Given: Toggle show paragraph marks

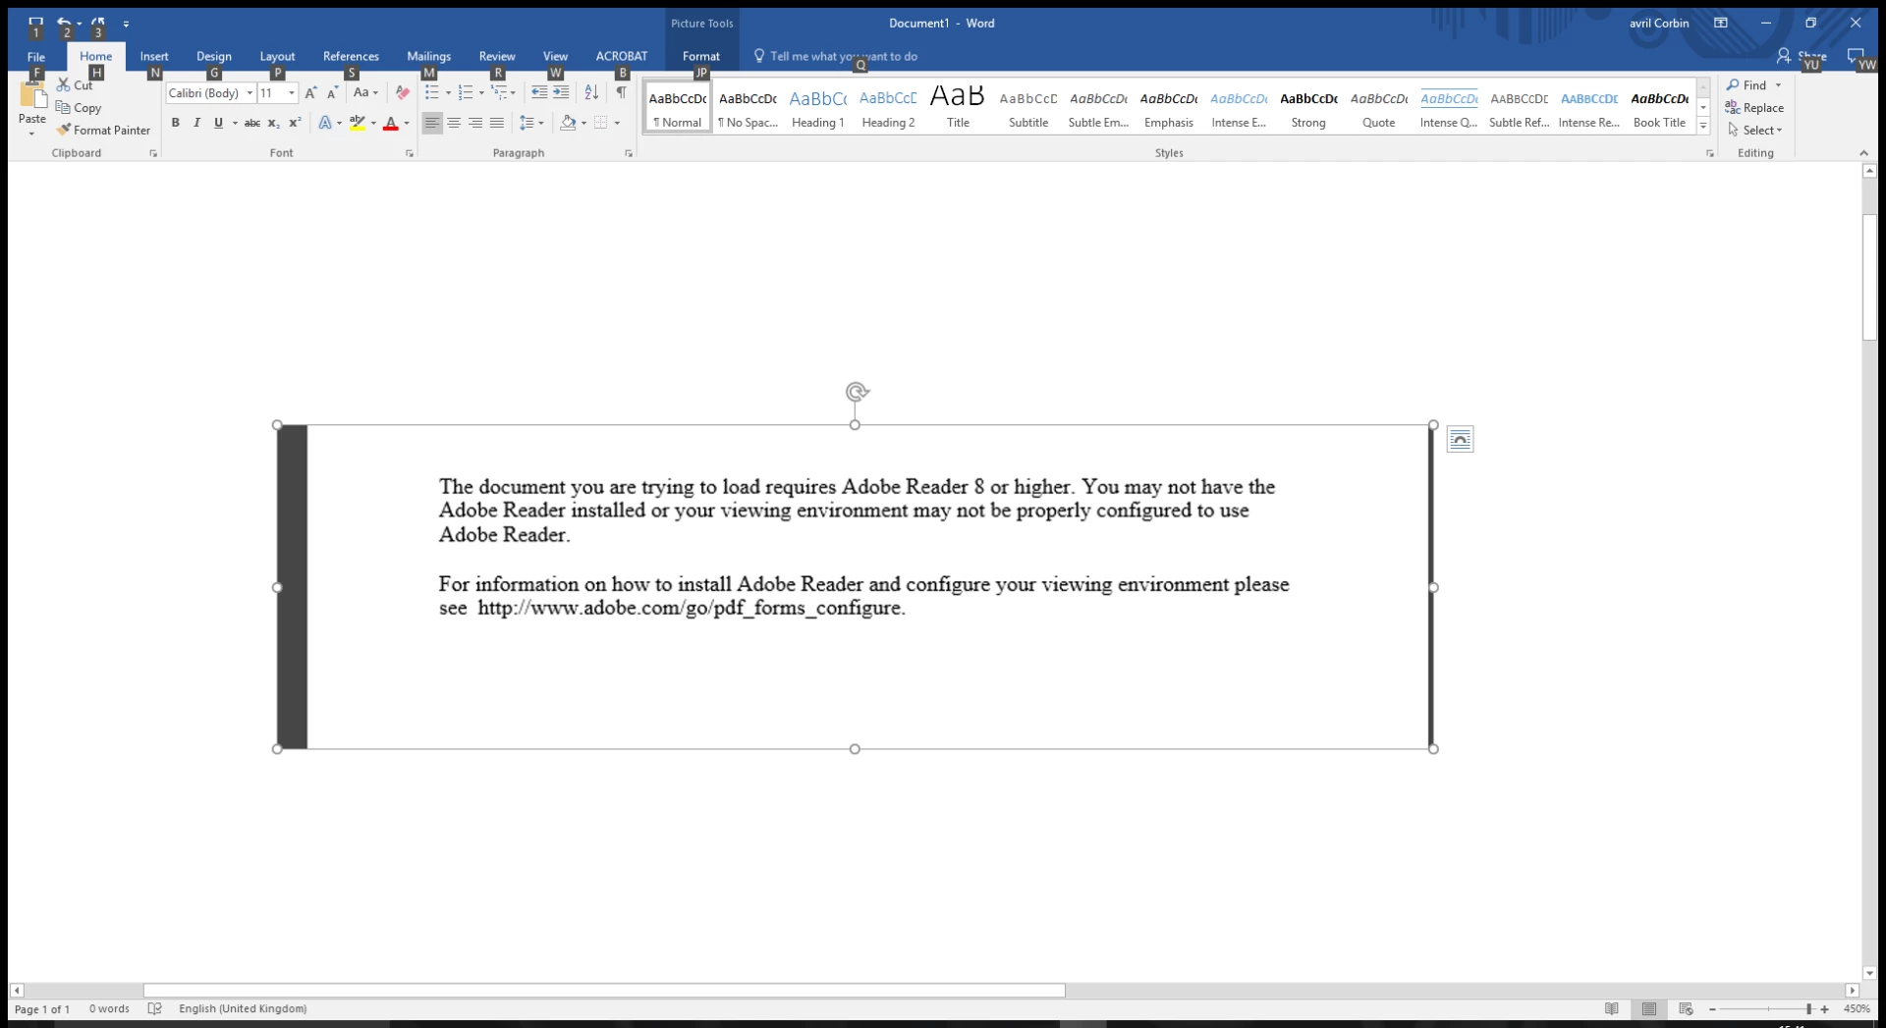Looking at the screenshot, I should 621,92.
